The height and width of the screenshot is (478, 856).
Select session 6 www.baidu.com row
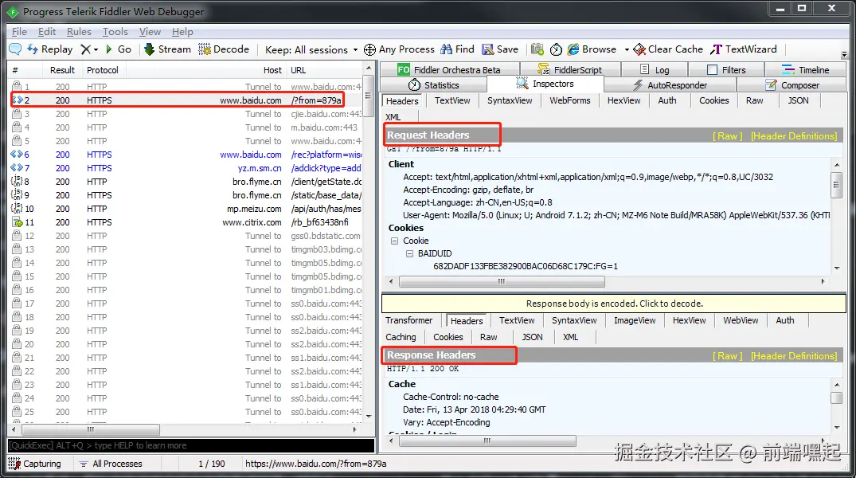click(186, 155)
